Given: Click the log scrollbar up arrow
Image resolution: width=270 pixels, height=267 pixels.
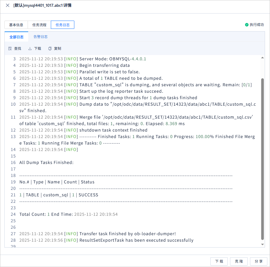Looking at the screenshot, I should 262,58.
